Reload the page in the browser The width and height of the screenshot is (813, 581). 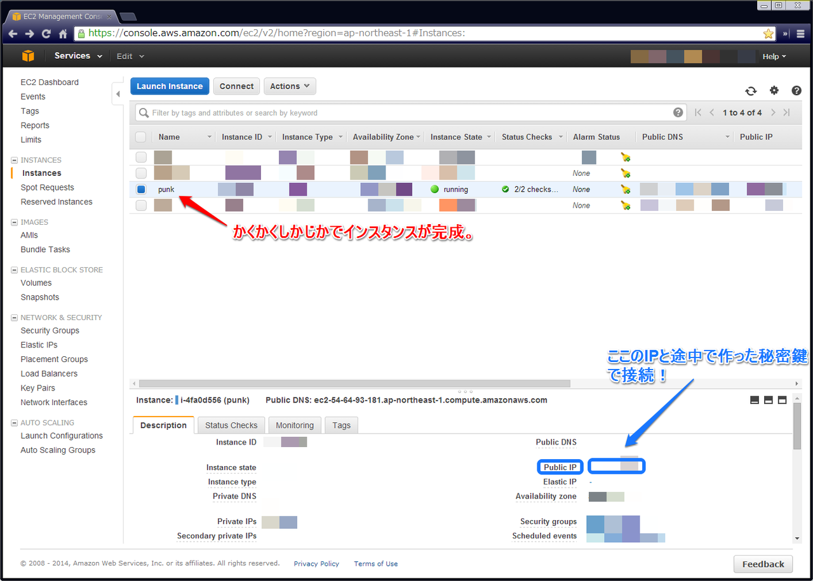pyautogui.click(x=46, y=34)
